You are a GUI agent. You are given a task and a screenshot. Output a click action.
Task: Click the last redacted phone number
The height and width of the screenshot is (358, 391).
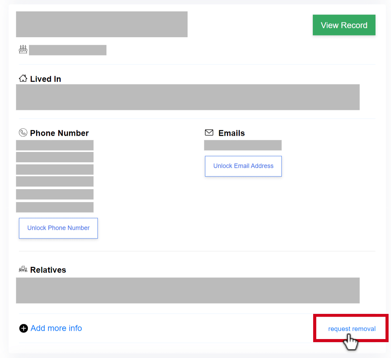pos(55,207)
